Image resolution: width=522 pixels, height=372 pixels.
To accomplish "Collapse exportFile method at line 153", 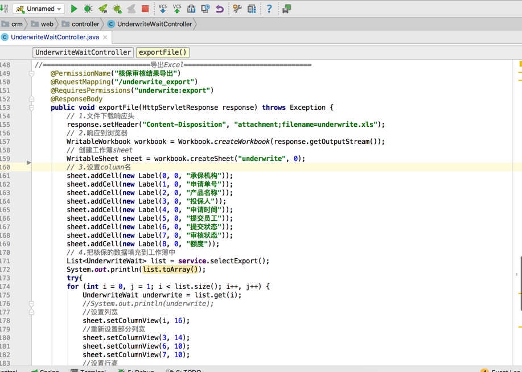I will (x=32, y=108).
